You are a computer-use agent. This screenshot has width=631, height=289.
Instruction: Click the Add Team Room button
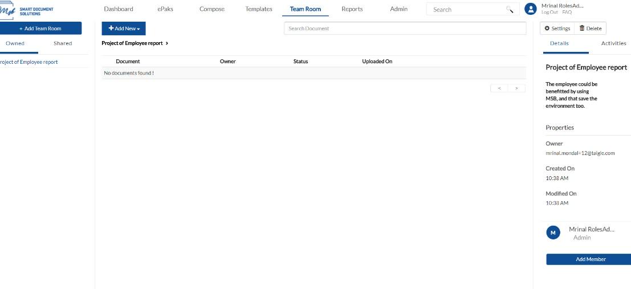click(x=40, y=29)
